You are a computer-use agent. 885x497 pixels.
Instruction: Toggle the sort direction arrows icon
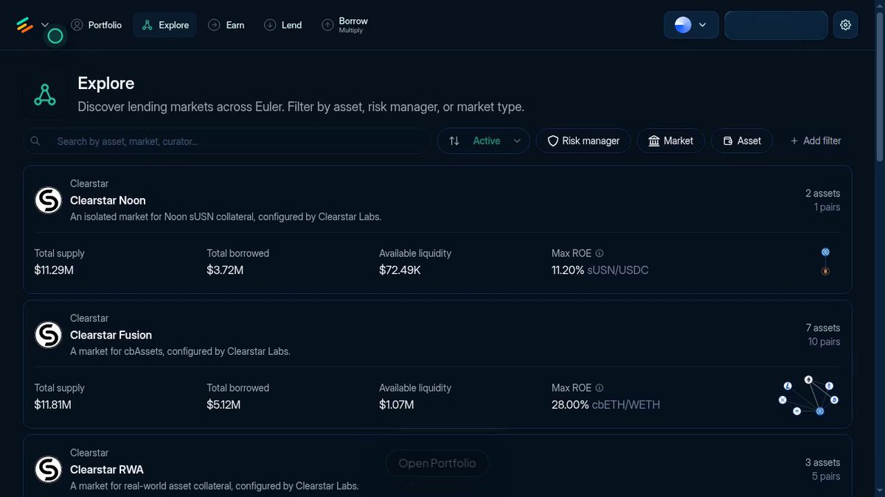(454, 141)
